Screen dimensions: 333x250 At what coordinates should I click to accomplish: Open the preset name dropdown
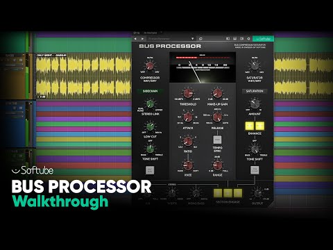click(x=171, y=39)
